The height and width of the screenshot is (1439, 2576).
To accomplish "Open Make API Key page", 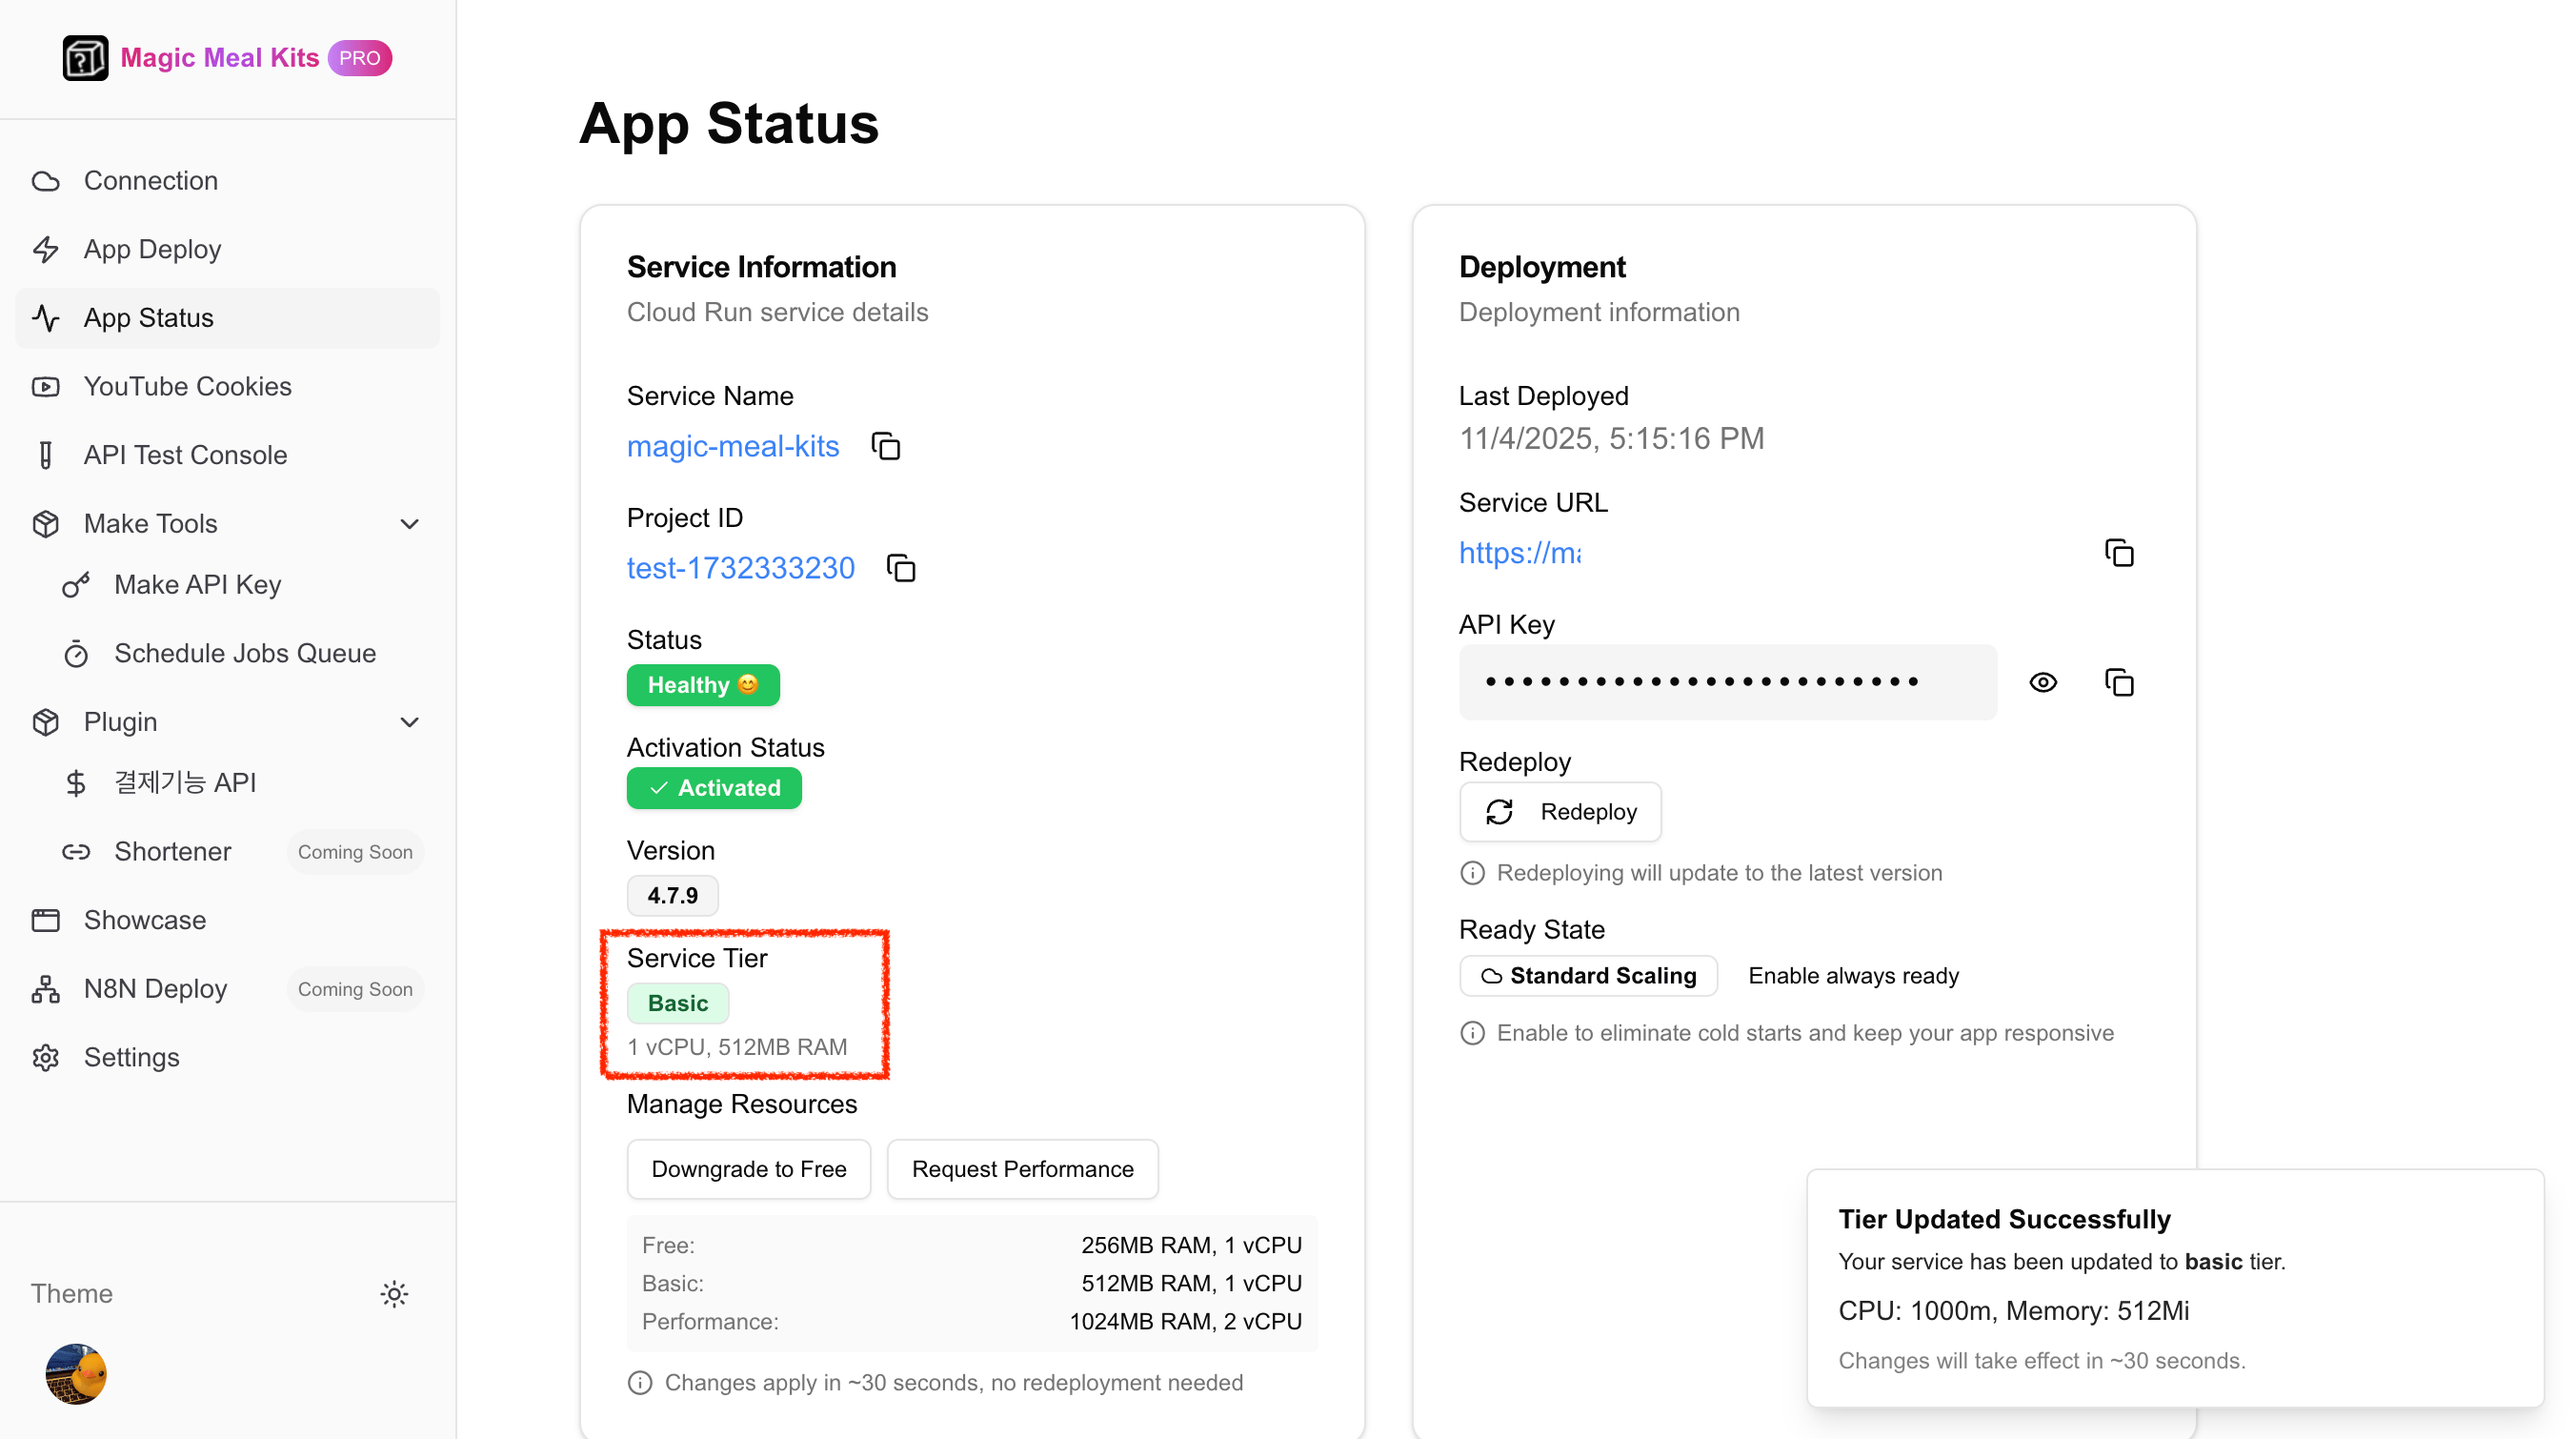I will coord(243,585).
